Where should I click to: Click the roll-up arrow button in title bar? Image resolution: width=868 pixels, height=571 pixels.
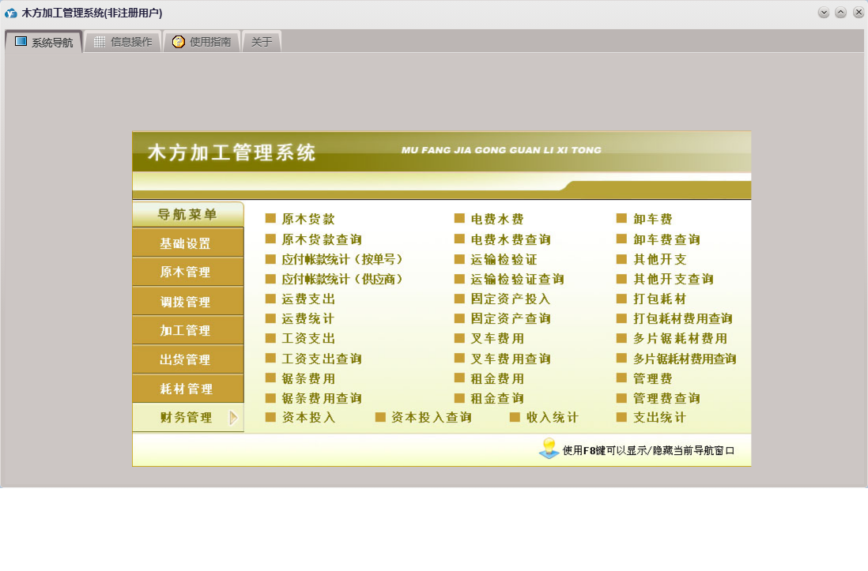(x=840, y=13)
